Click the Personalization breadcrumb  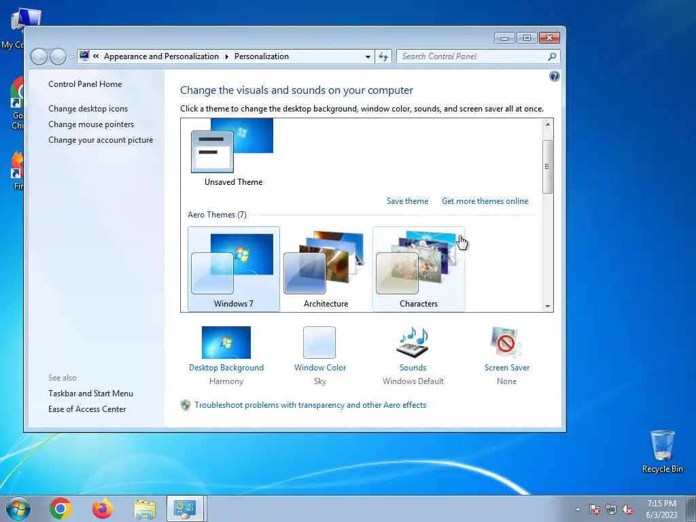pyautogui.click(x=262, y=56)
